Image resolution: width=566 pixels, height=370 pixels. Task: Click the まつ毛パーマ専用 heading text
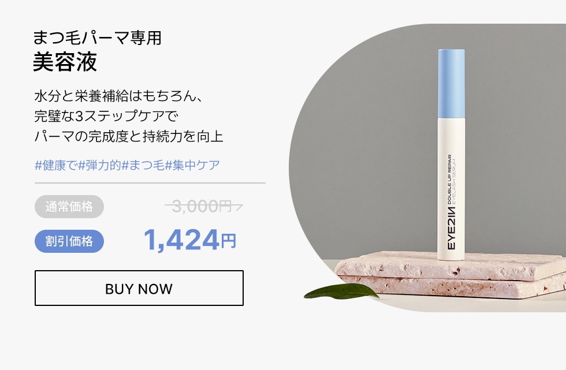pyautogui.click(x=97, y=38)
